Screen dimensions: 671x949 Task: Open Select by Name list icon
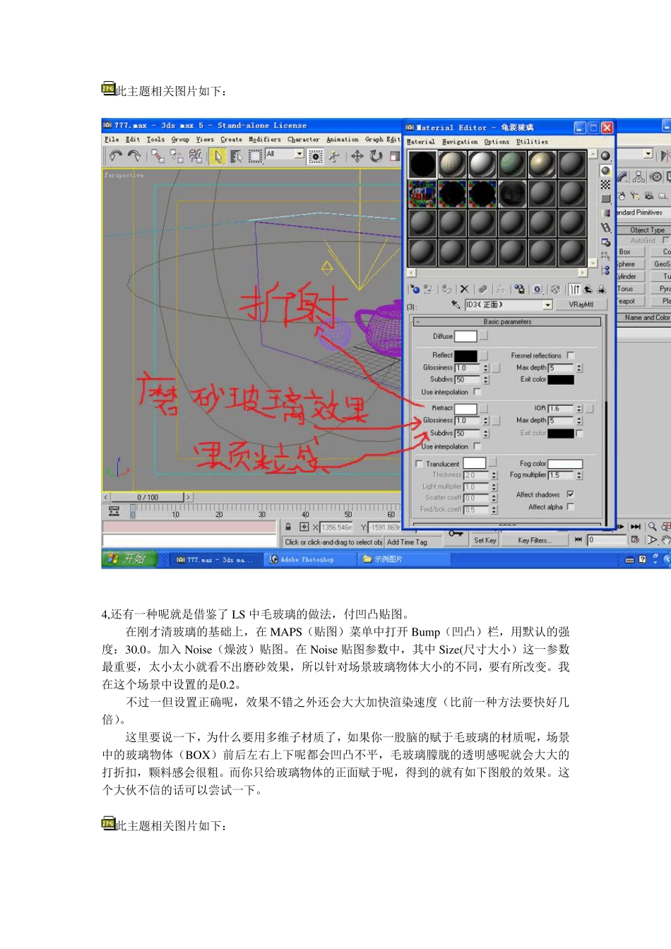point(236,156)
